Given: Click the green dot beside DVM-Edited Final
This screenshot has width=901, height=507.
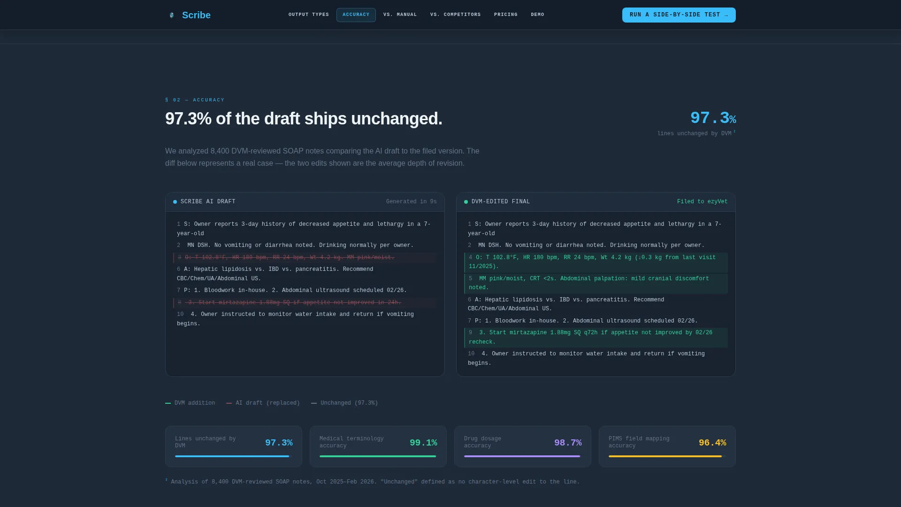Looking at the screenshot, I should [x=466, y=202].
